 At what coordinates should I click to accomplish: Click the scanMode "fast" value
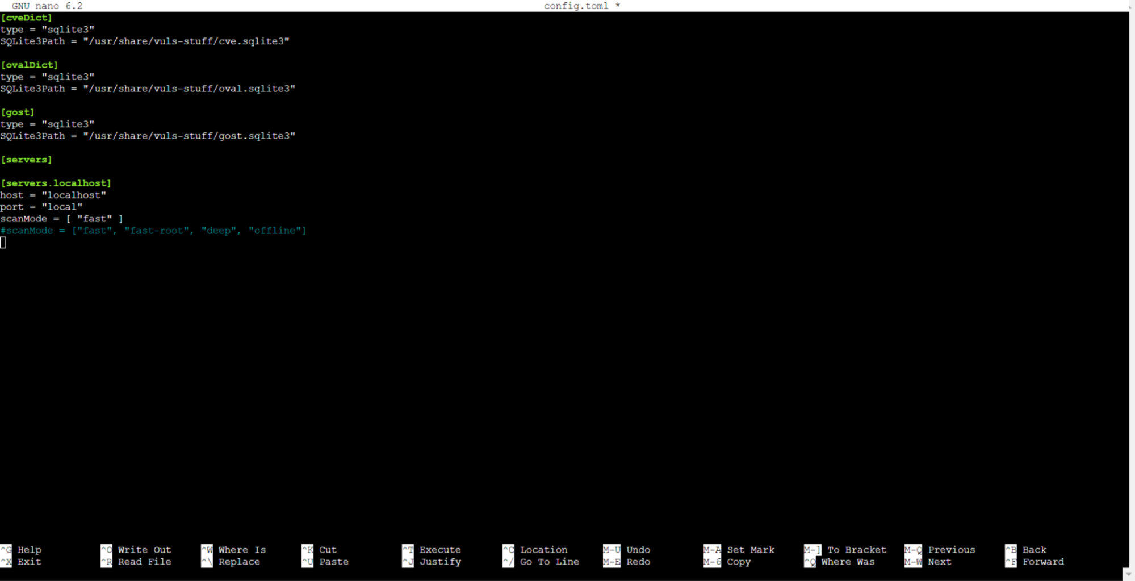tap(94, 219)
